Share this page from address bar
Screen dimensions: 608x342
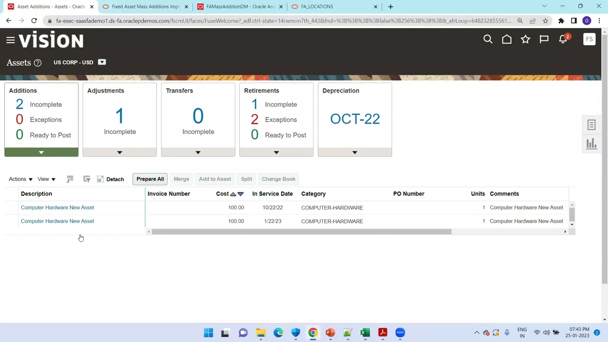(532, 21)
